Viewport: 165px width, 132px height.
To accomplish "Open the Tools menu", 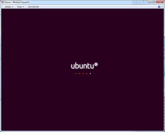I will click(19, 7).
